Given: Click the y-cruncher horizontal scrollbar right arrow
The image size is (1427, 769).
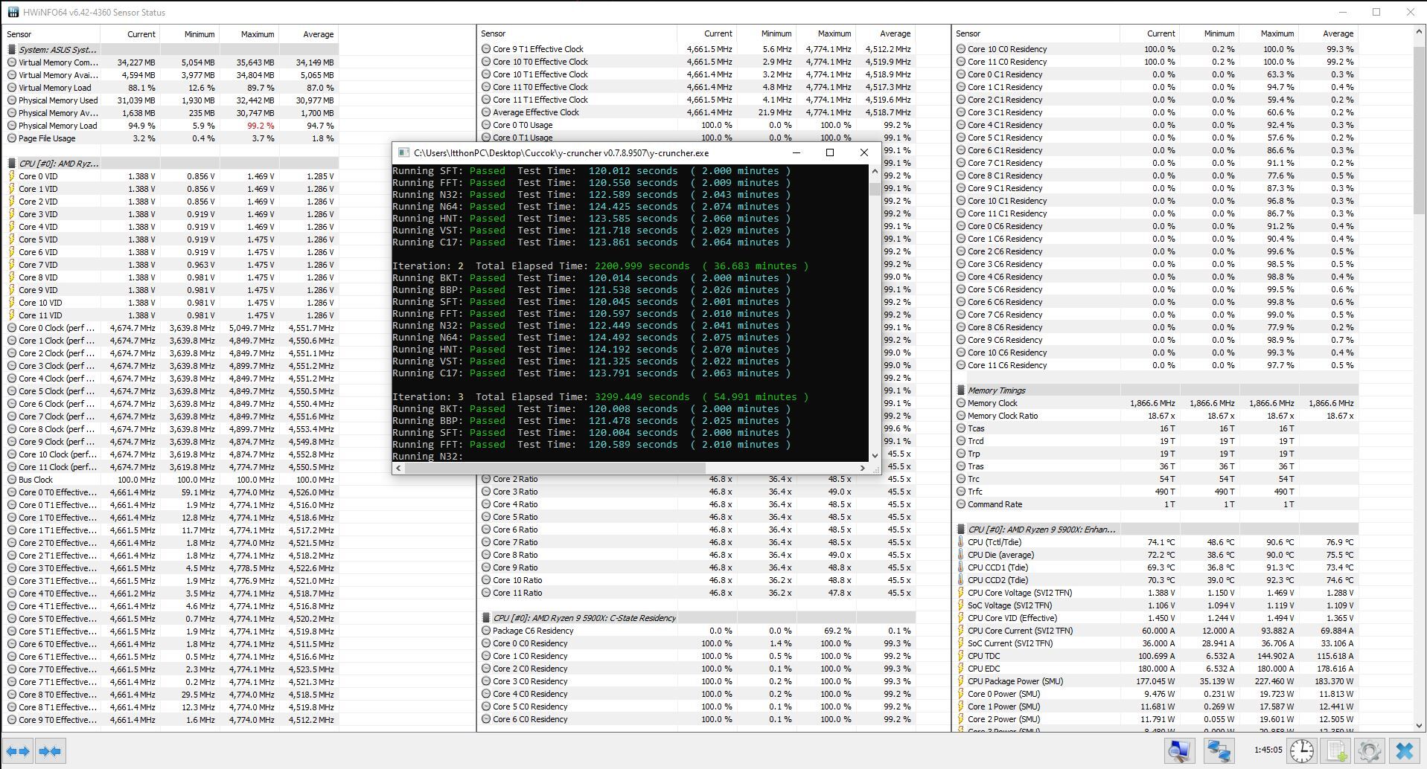Looking at the screenshot, I should point(862,468).
